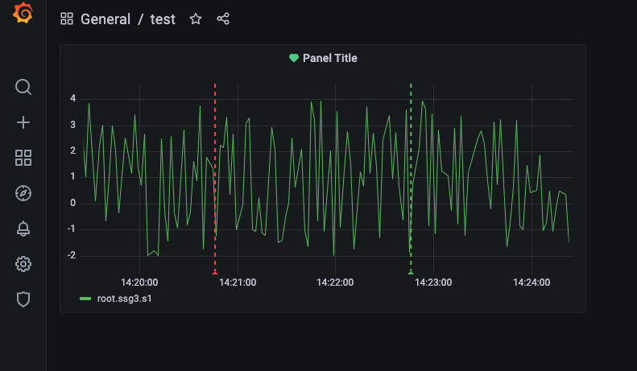Click the red alerting annotation marker
The width and height of the screenshot is (637, 371).
click(x=215, y=273)
